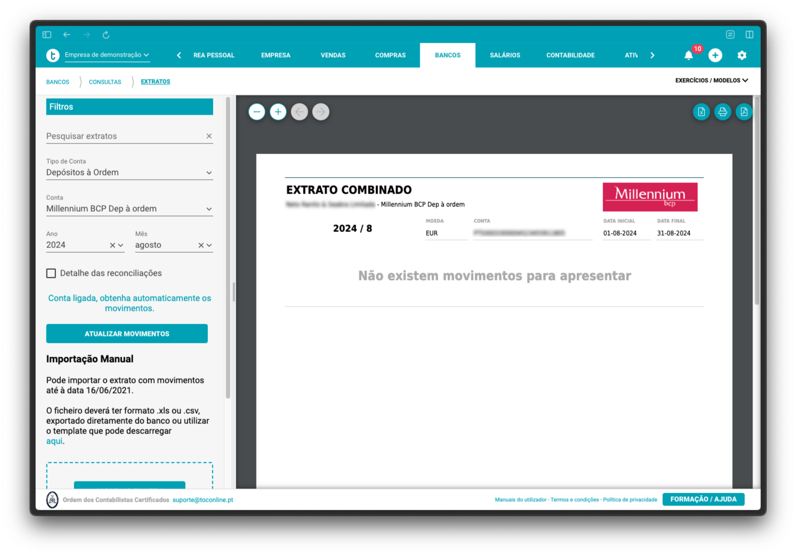Screen dimensions: 796x555
Task: Export the statement to PDF icon
Action: [744, 112]
